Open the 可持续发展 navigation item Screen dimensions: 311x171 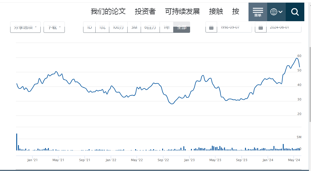click(182, 11)
